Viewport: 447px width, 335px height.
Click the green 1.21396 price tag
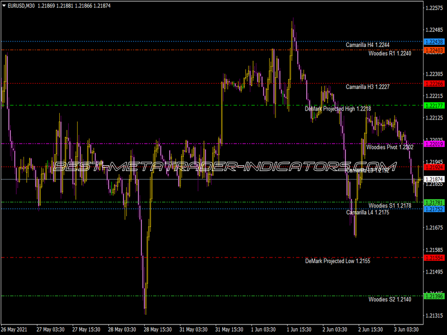tap(434, 296)
